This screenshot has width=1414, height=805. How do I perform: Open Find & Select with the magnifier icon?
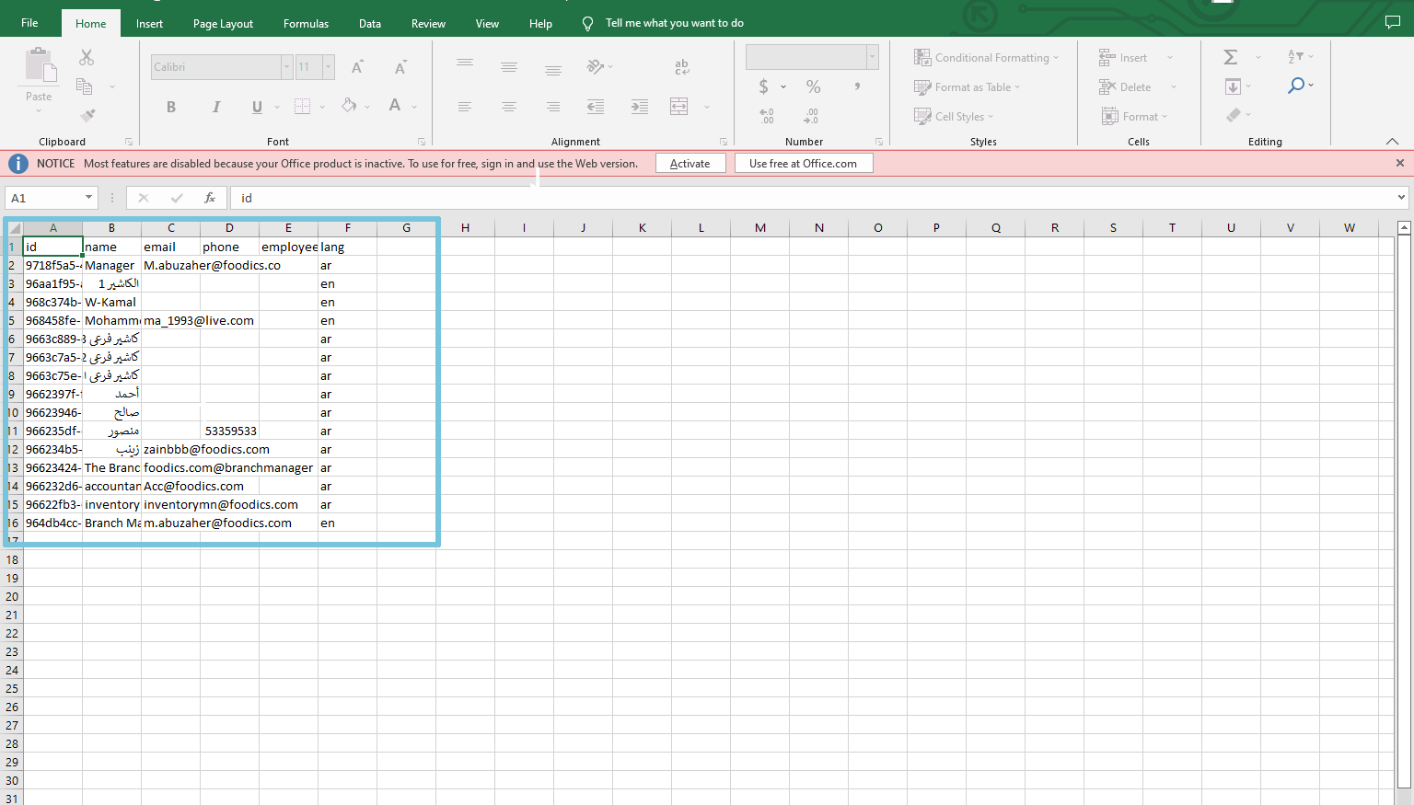(x=1298, y=86)
